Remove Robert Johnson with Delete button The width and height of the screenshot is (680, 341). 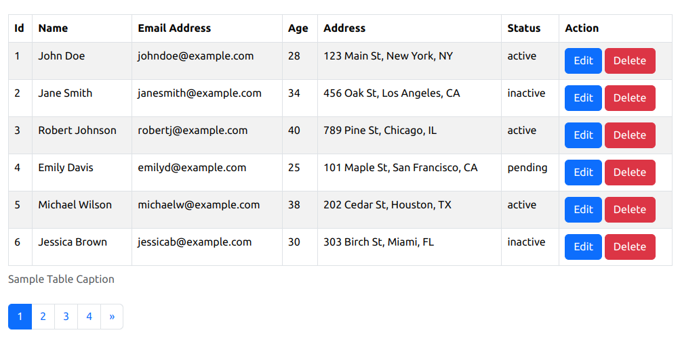click(630, 135)
